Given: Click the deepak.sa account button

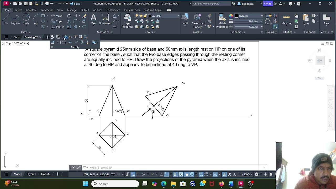Looking at the screenshot, I should click(x=245, y=4).
